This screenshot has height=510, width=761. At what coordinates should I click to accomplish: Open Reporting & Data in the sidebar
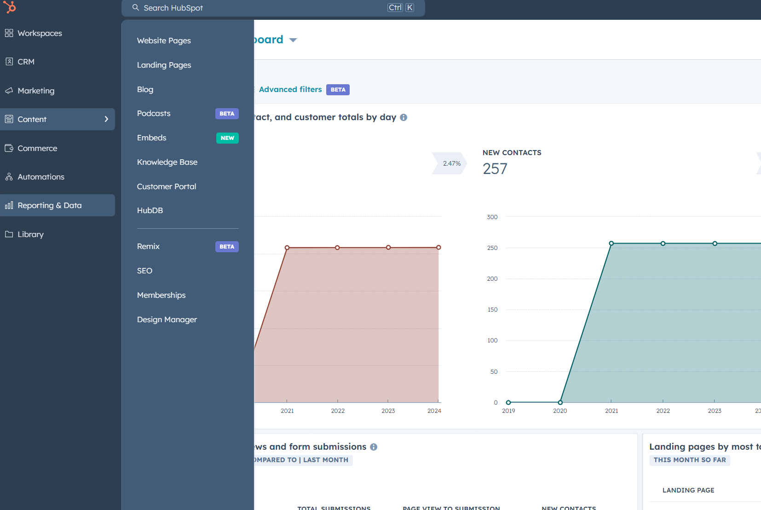[x=58, y=205]
